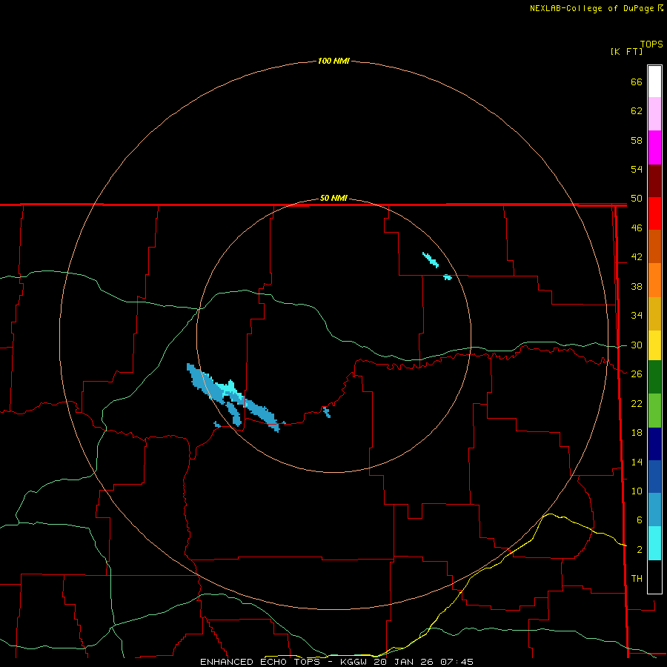Click the cyan legend swatch near 2
This screenshot has width=667, height=667.
pyautogui.click(x=654, y=543)
